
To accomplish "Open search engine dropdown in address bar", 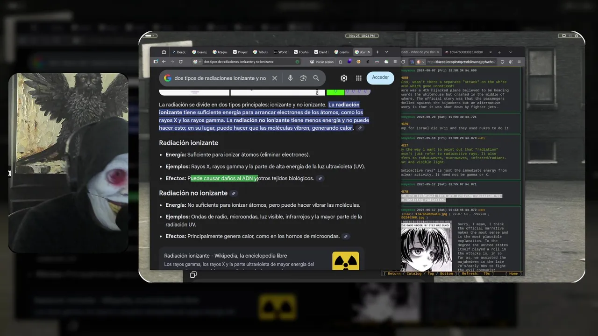I will click(x=198, y=62).
